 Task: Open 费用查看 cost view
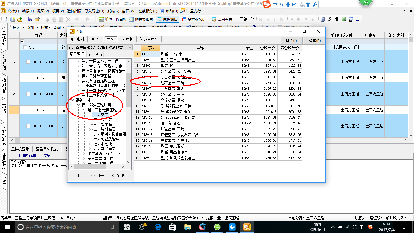tap(222, 19)
